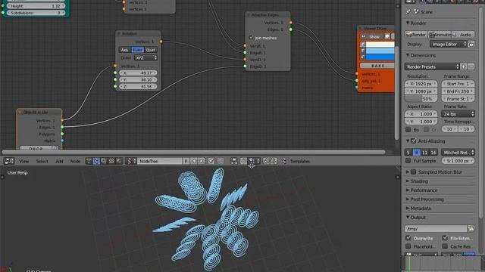Click the Audio speaker icon button
Image resolution: width=485 pixels, height=272 pixels.
463,35
